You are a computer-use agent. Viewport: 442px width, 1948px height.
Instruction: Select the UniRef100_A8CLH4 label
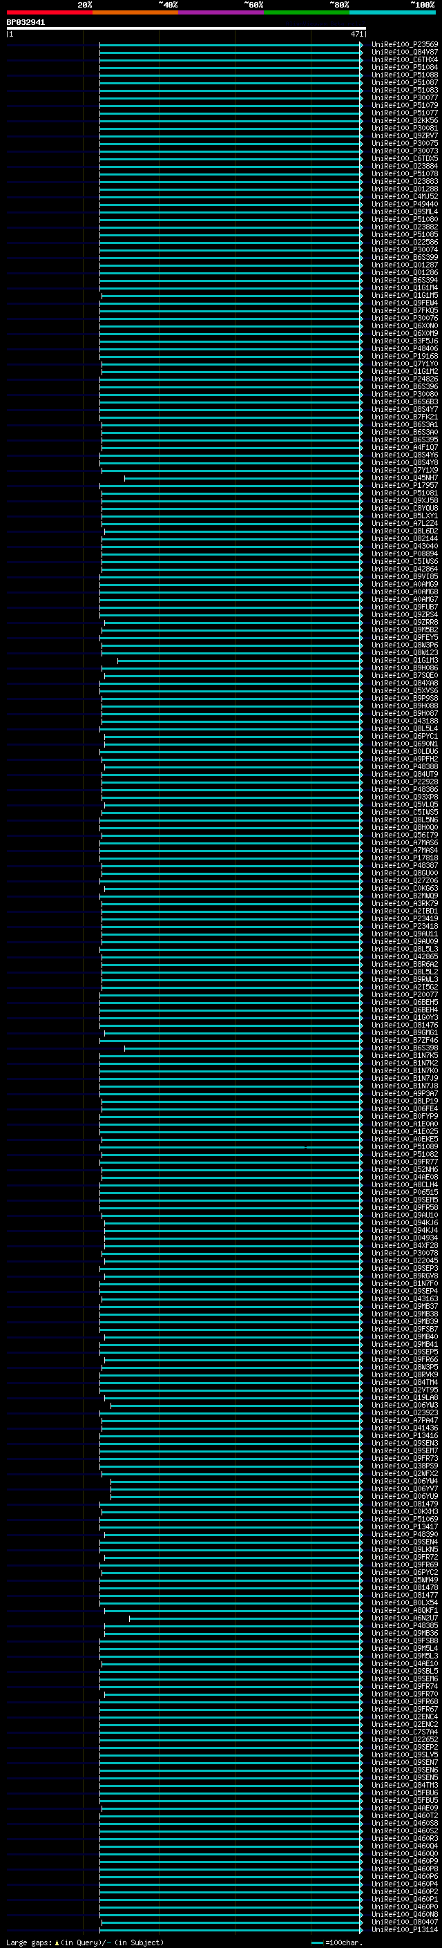[x=405, y=1185]
